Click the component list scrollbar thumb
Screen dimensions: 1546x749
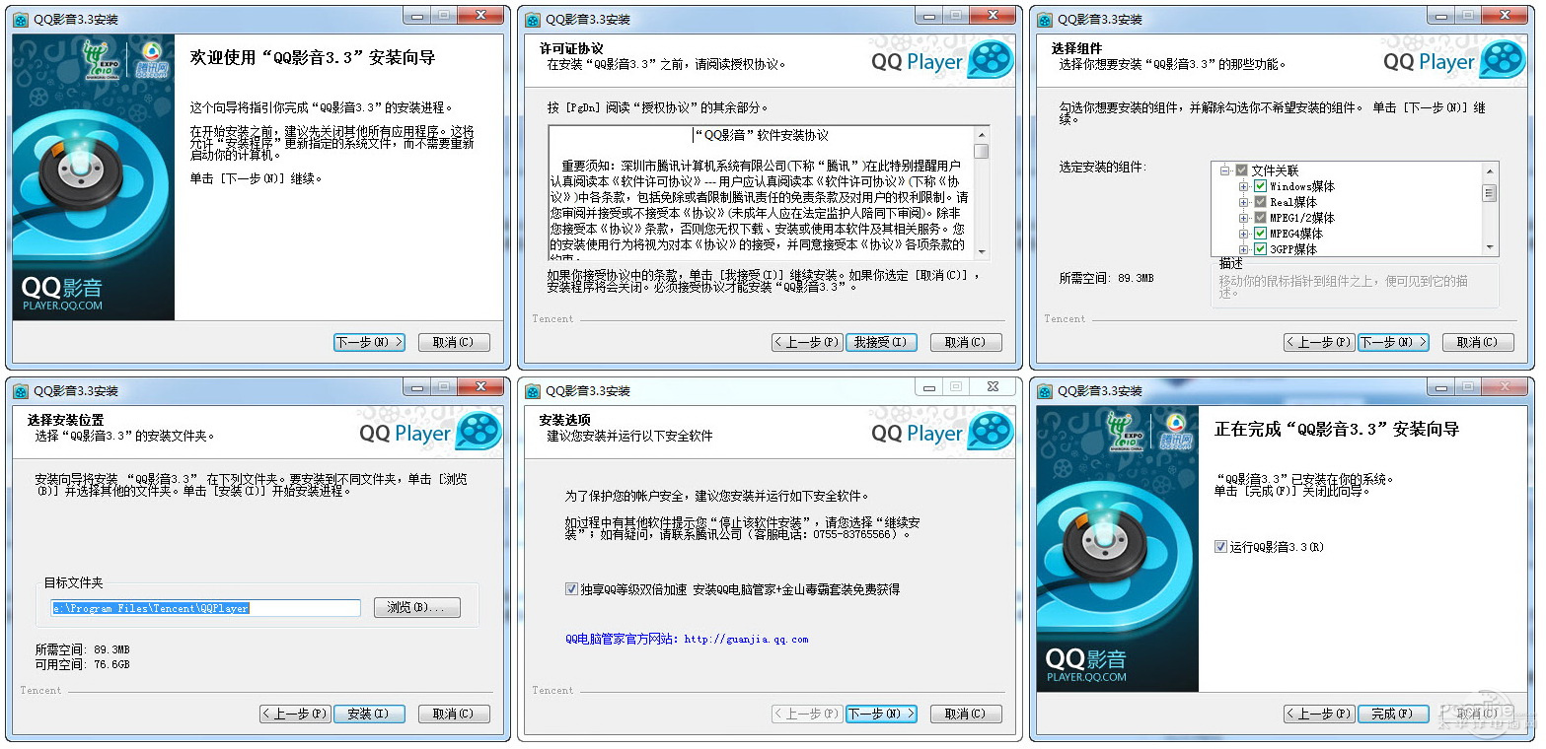click(1490, 192)
